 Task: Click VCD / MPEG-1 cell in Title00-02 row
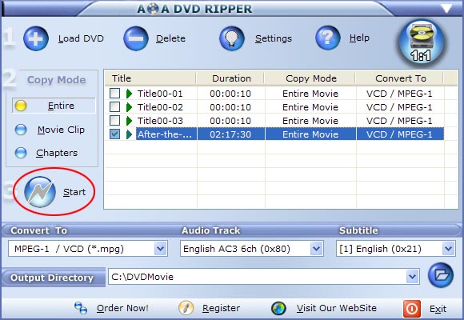[399, 107]
